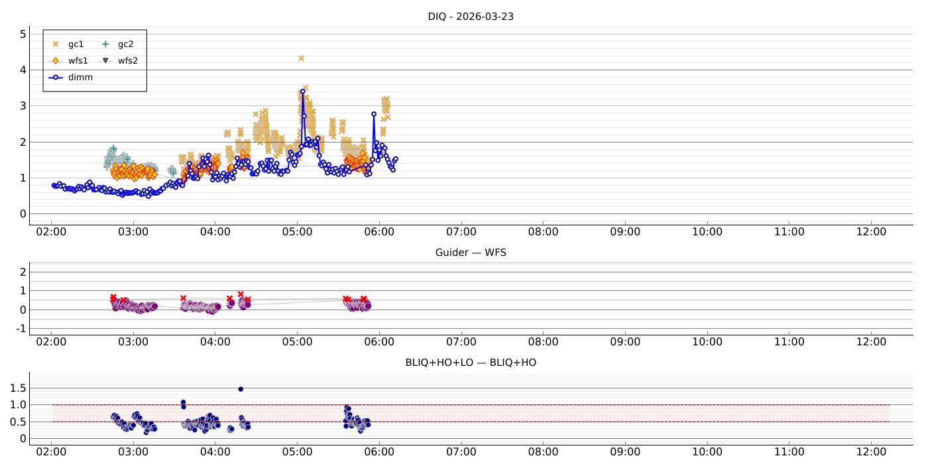Click the 10:00 tick under the BLIQ plot
This screenshot has width=928, height=464.
(707, 452)
